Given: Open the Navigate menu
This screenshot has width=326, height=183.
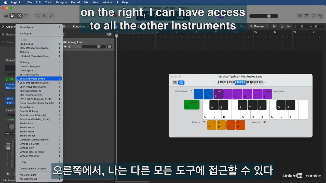Looking at the screenshot, I should (x=61, y=2).
